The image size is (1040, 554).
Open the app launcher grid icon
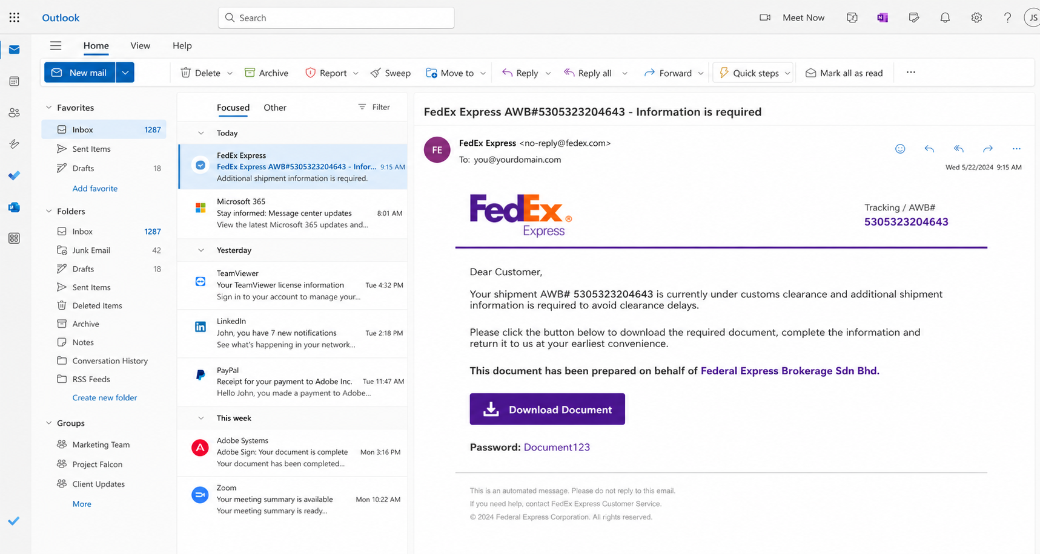click(x=15, y=18)
